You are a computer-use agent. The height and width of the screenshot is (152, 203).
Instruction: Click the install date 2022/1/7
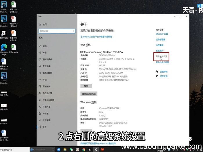point(102,116)
